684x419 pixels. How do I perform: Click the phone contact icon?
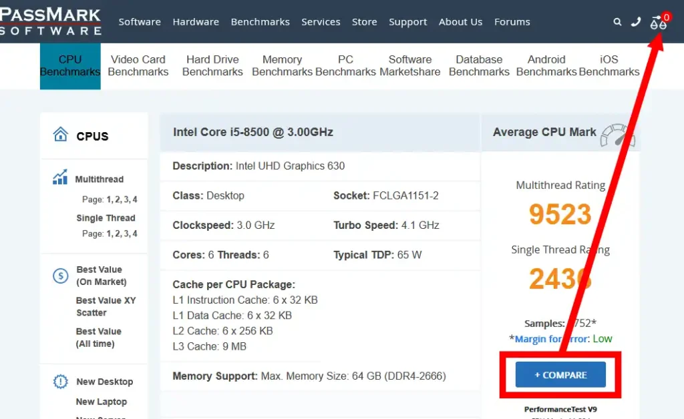[x=635, y=22]
